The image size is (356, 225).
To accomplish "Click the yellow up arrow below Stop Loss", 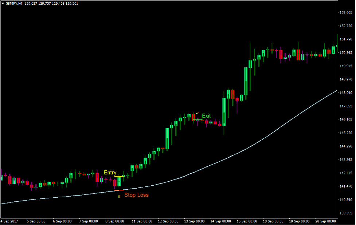I will pyautogui.click(x=119, y=196).
